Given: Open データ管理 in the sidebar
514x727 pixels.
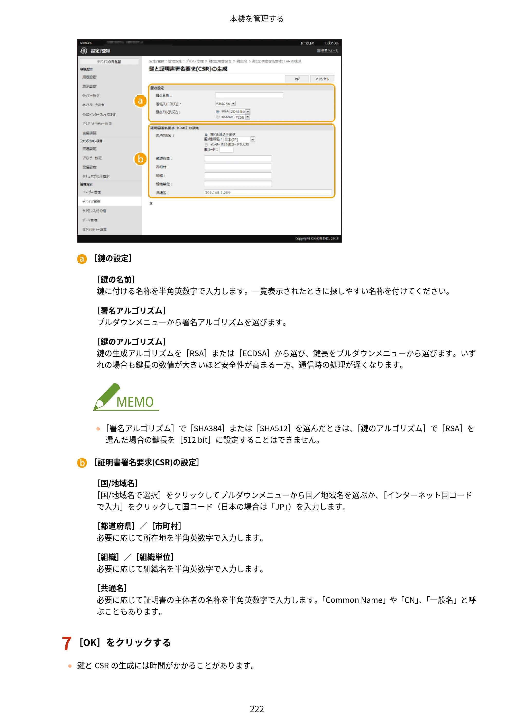Looking at the screenshot, I should click(x=90, y=220).
